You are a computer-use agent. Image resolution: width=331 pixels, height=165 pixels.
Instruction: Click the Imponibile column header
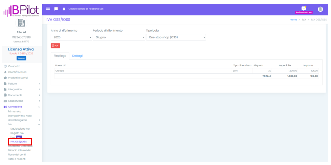285,66
